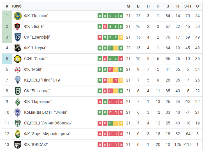The height and width of the screenshot is (152, 205).
Task: Open СДЮСШ "Зміна-Оболонь" team link
Action: 48,123
